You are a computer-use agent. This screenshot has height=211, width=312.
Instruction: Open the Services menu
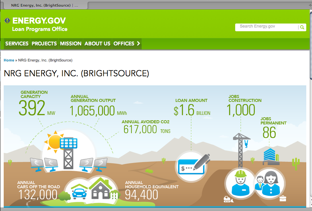point(17,44)
